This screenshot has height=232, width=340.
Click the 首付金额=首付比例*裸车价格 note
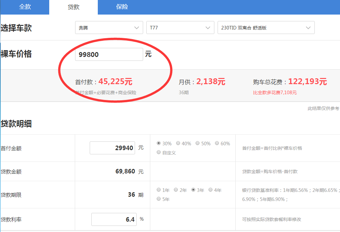272,148
